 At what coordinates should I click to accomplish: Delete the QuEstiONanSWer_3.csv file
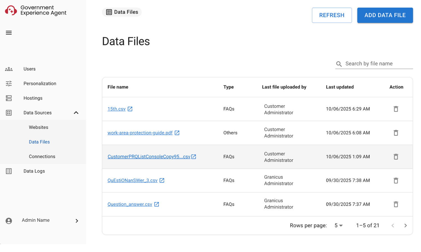point(396,181)
